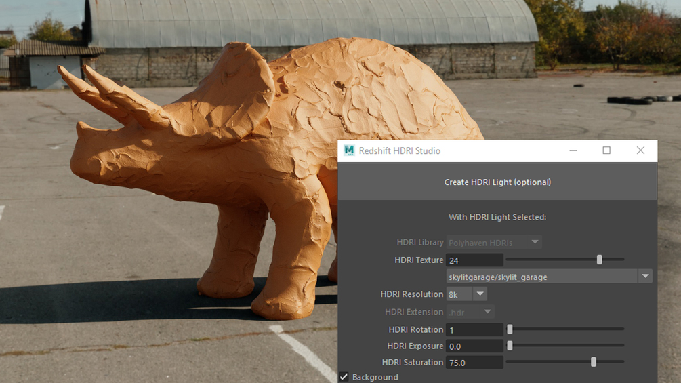Click the skylitgarage/skylit_garage texture field

542,277
